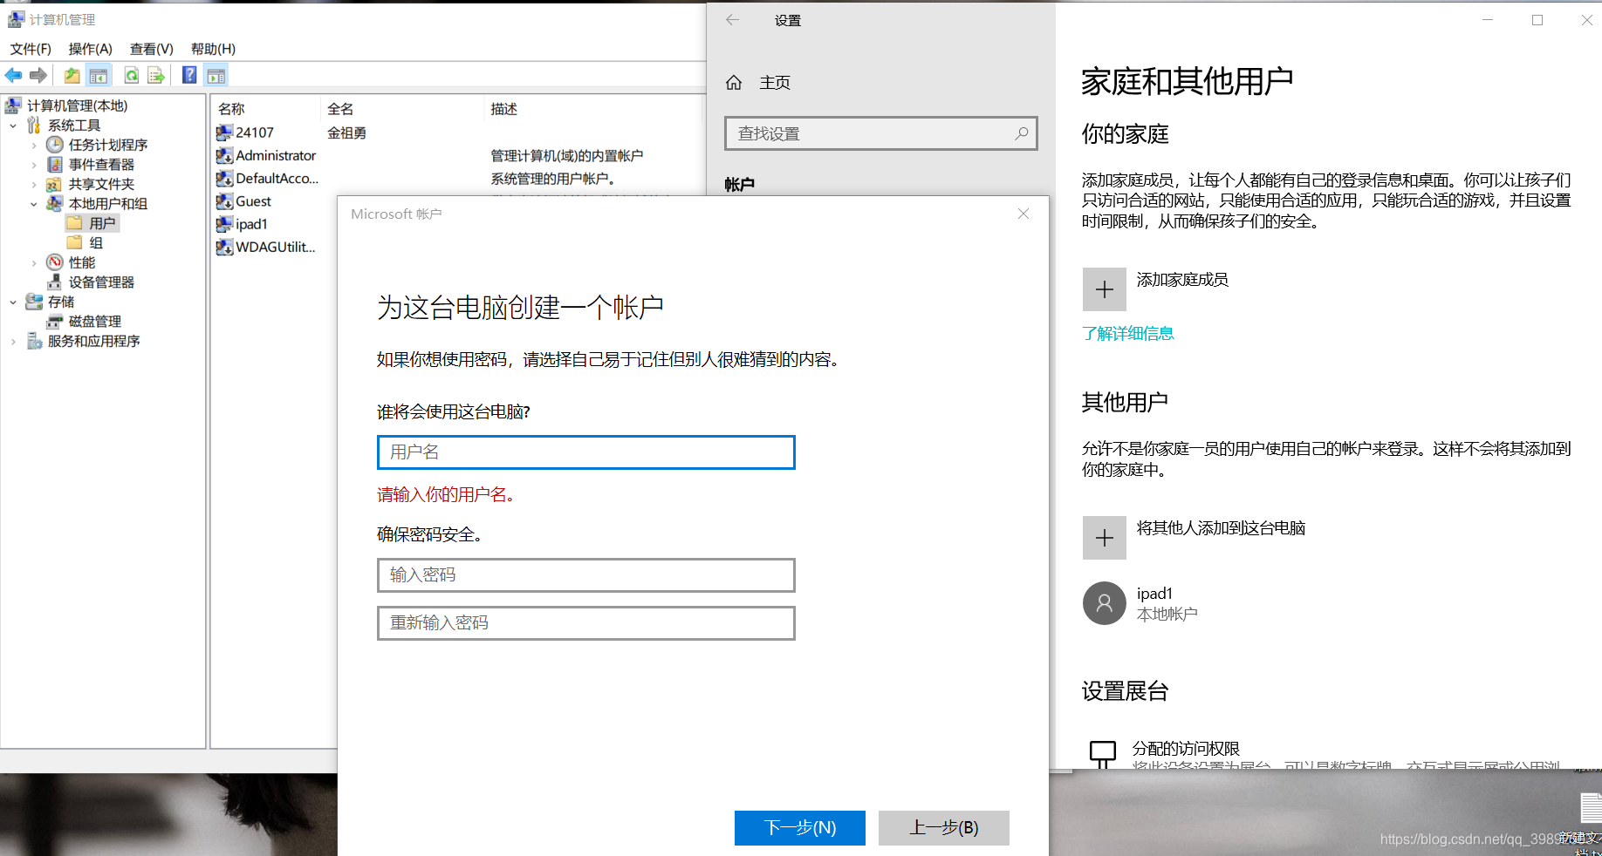
Task: Select the 本地用户和组 icon in the tree
Action: 54,203
